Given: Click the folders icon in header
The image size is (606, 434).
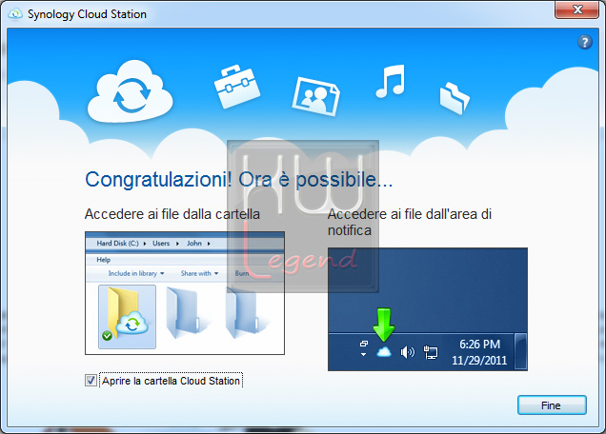Looking at the screenshot, I should (x=454, y=98).
